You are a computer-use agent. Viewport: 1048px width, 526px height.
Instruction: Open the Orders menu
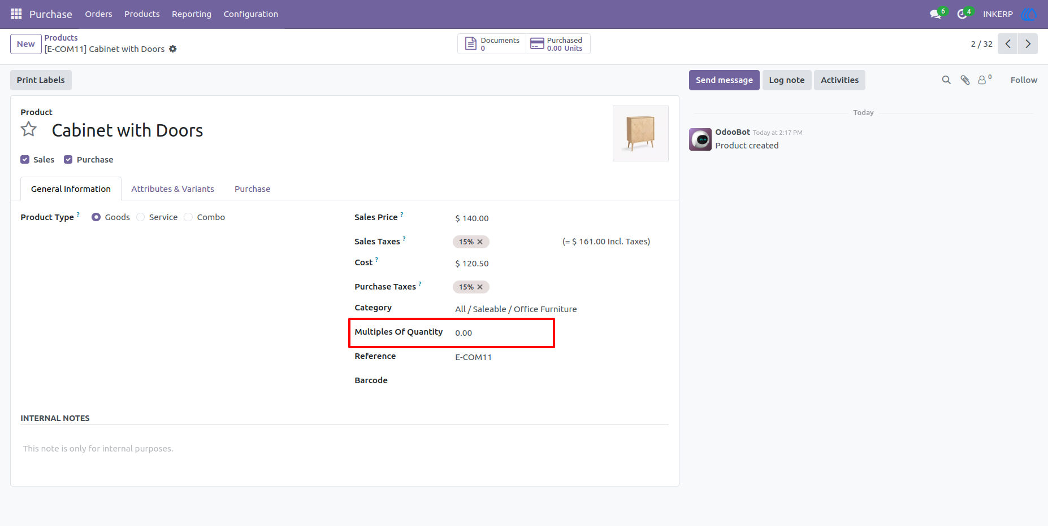[x=98, y=14]
